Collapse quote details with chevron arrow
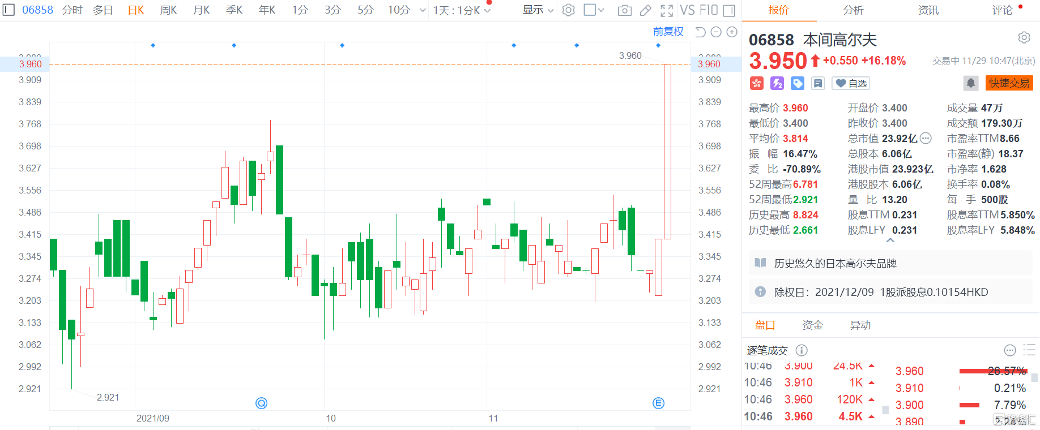 tap(890, 241)
